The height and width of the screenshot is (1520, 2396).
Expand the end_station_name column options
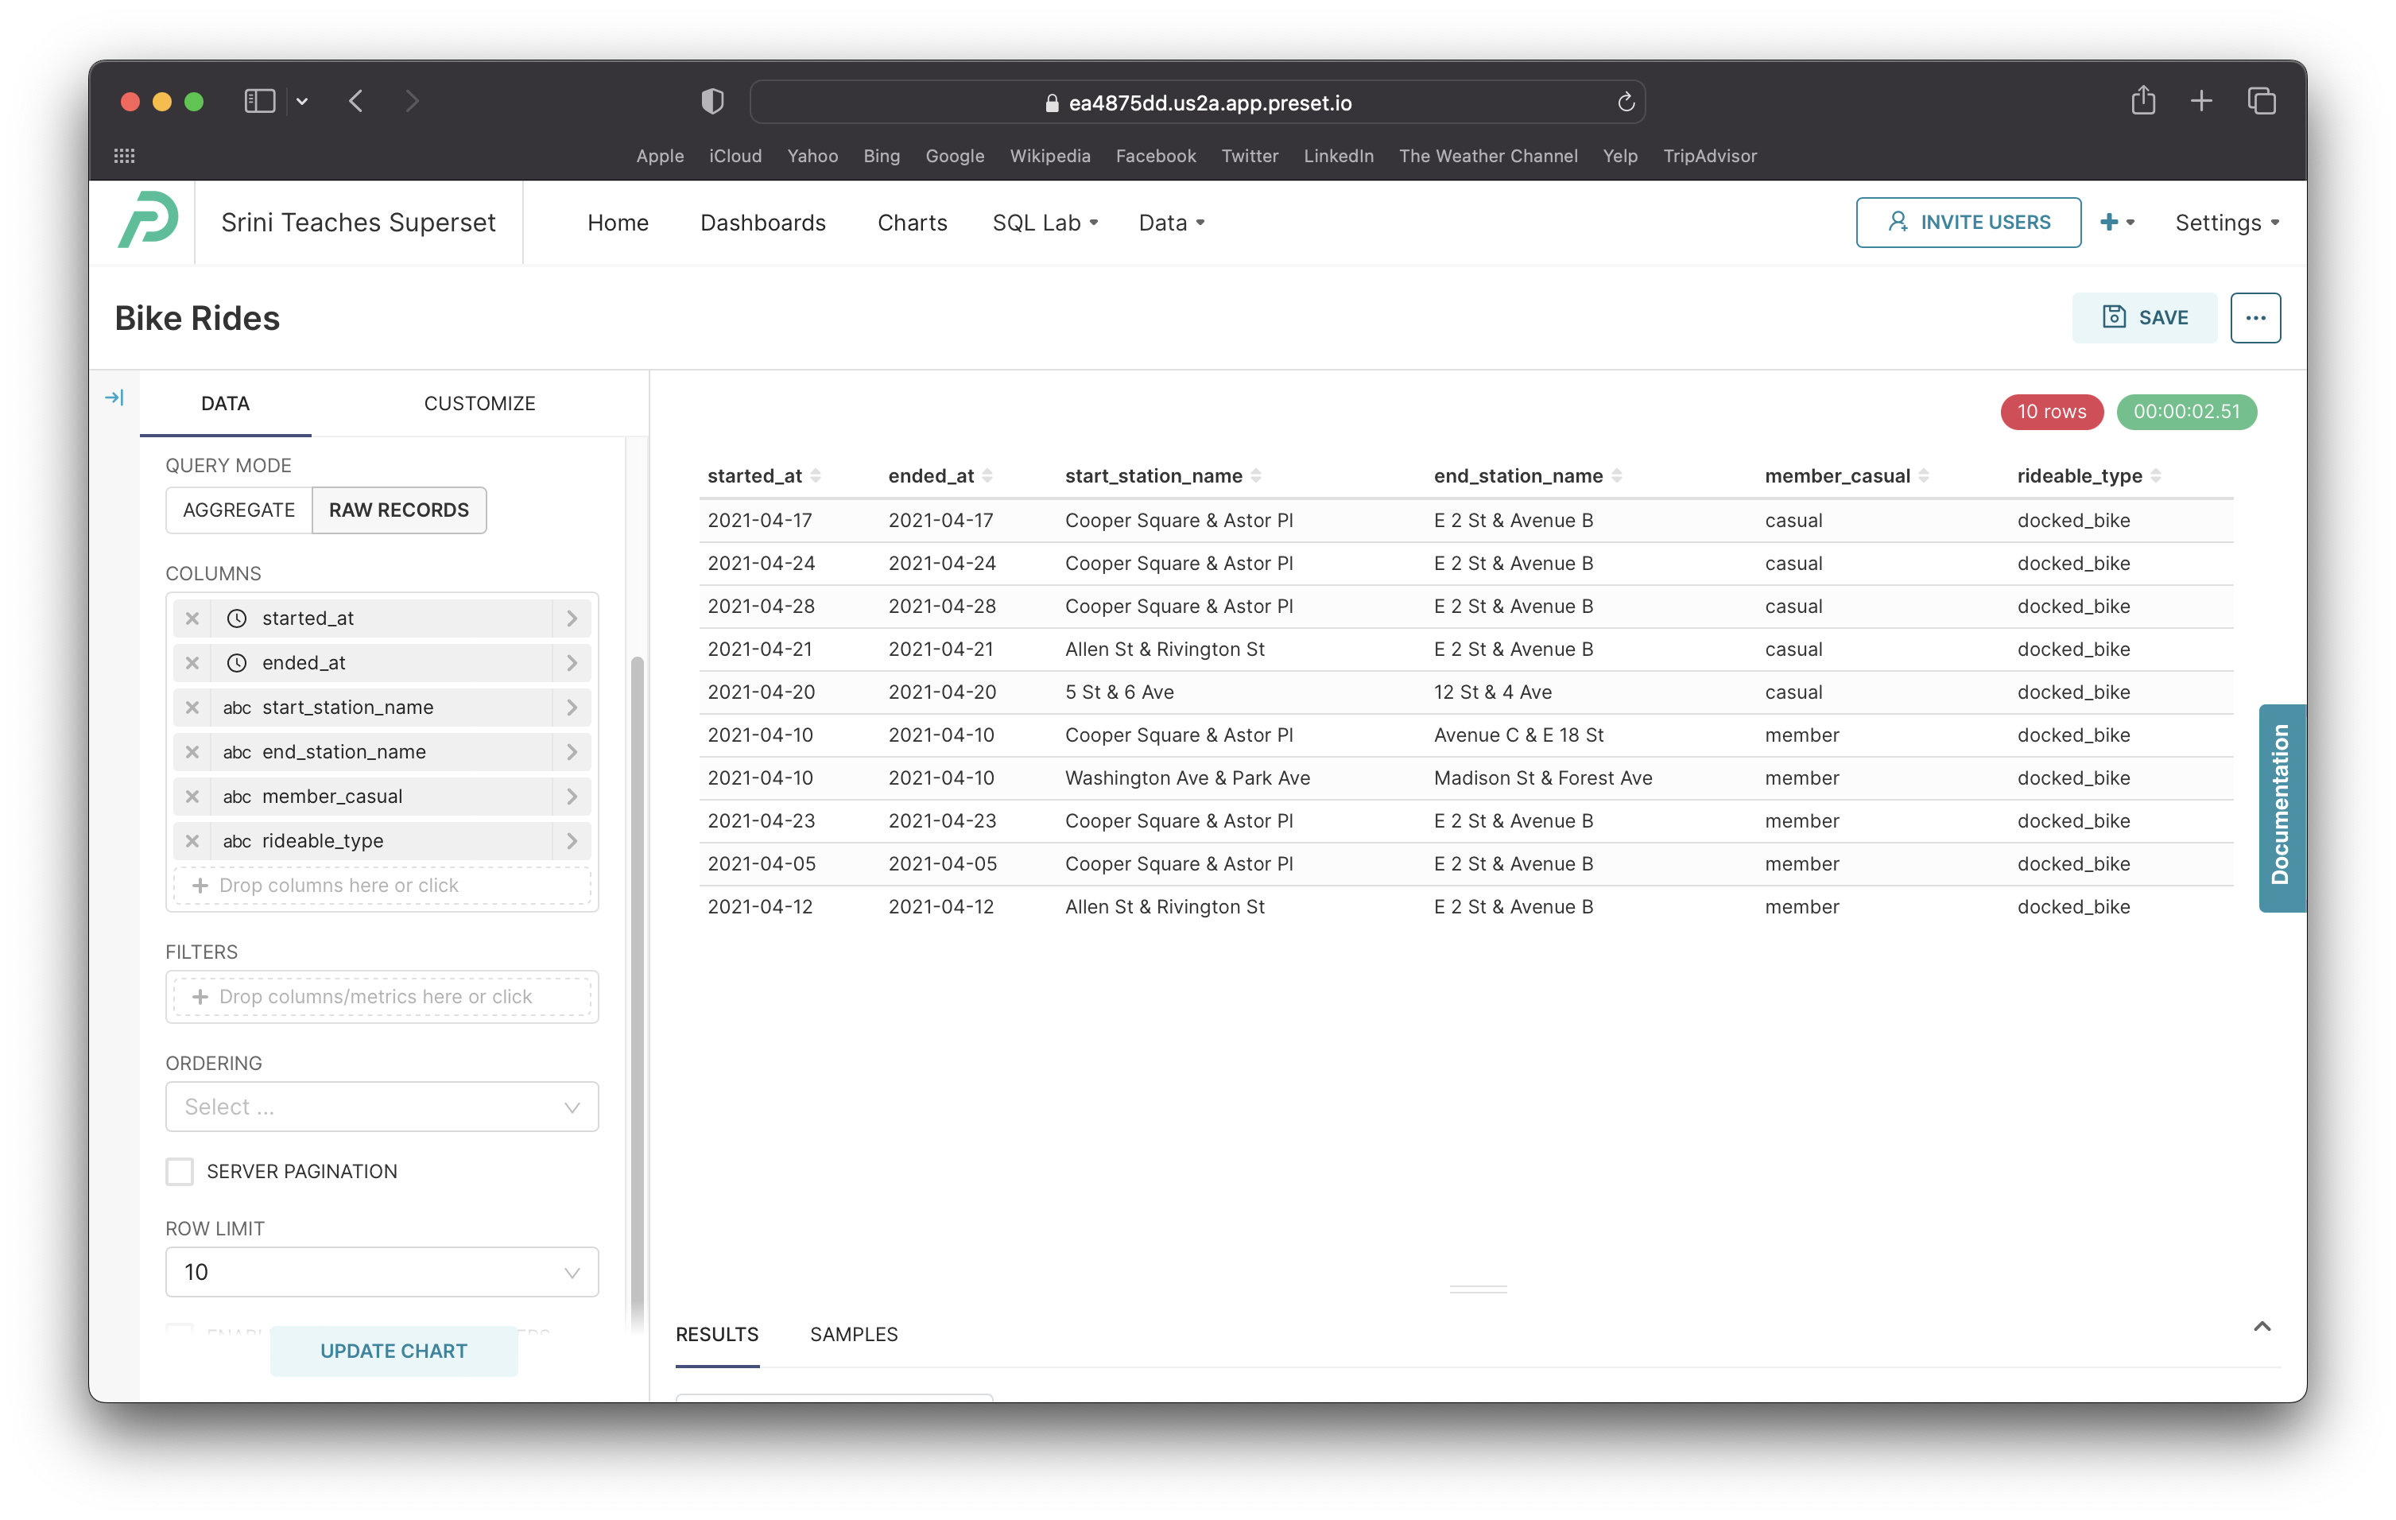(572, 752)
